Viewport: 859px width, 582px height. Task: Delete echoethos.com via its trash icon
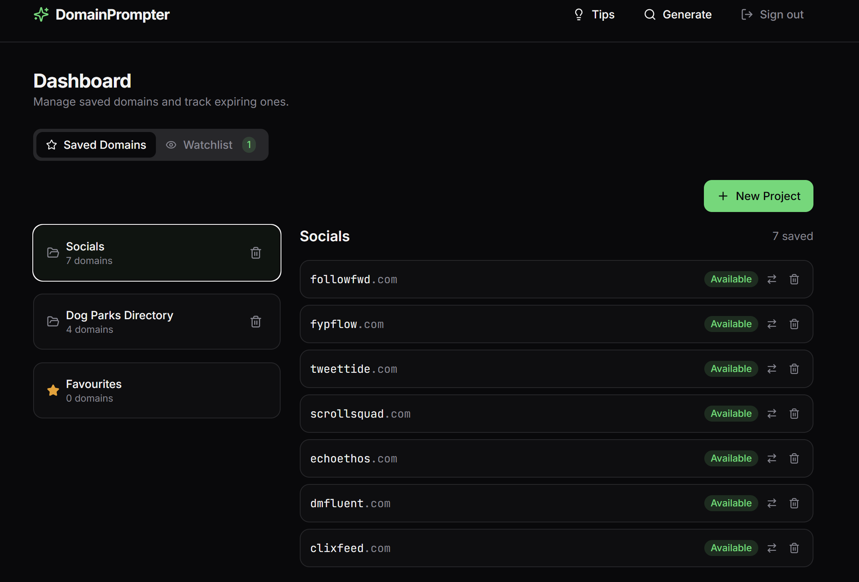click(x=794, y=458)
